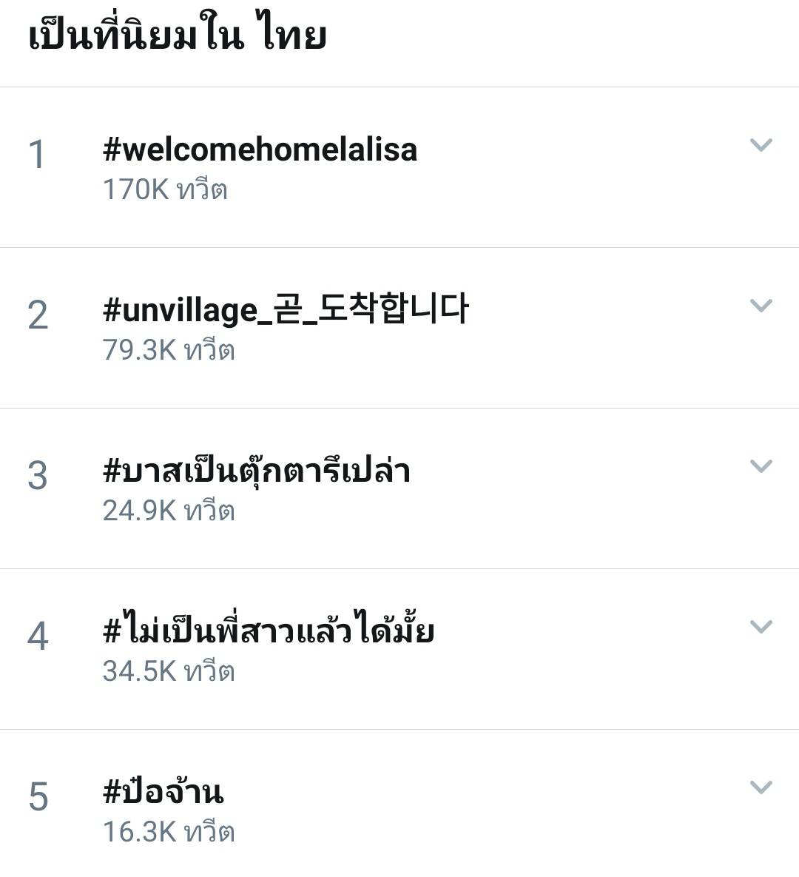Open the #ป๋อจ้าน trending hashtag
Screen dimensions: 799x877
[163, 790]
